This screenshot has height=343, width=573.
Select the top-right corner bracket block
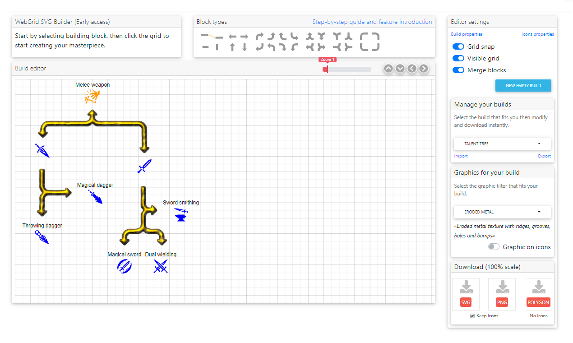[375, 37]
